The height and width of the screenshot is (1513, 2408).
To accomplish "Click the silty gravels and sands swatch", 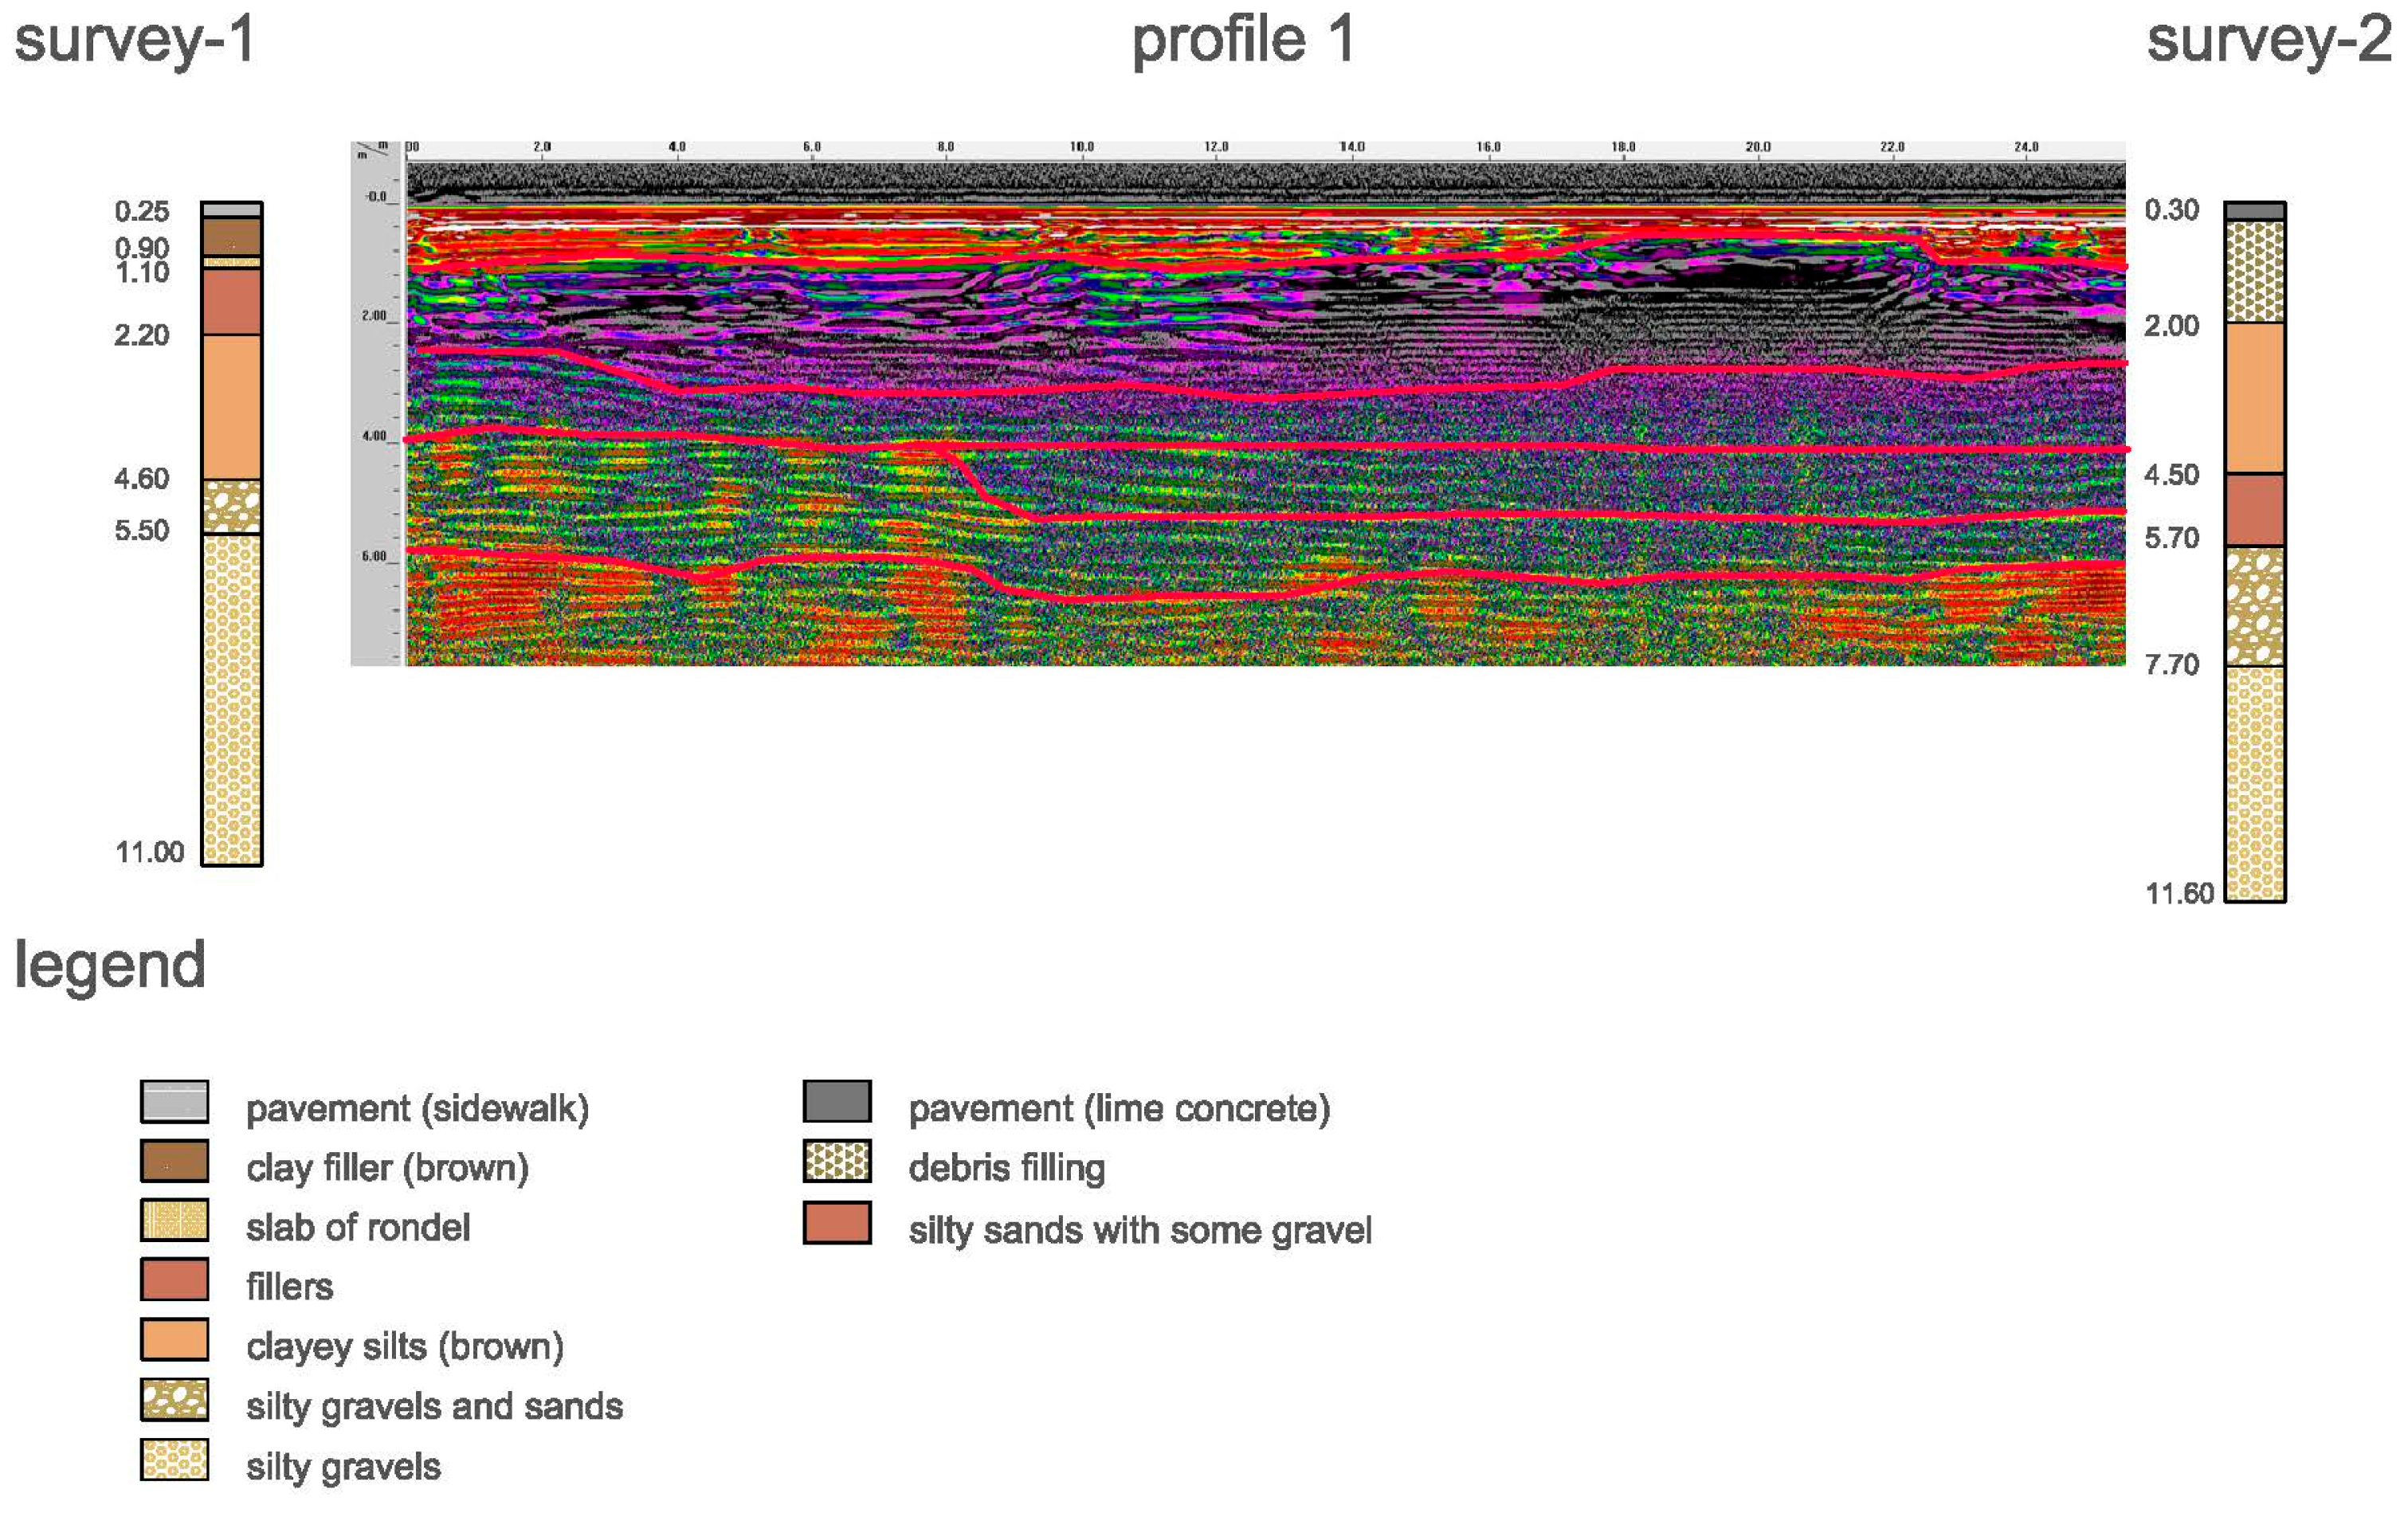I will pyautogui.click(x=174, y=1399).
